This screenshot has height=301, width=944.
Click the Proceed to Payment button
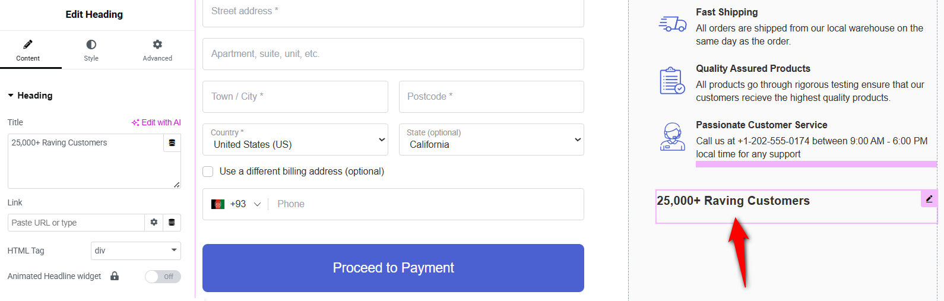(393, 268)
